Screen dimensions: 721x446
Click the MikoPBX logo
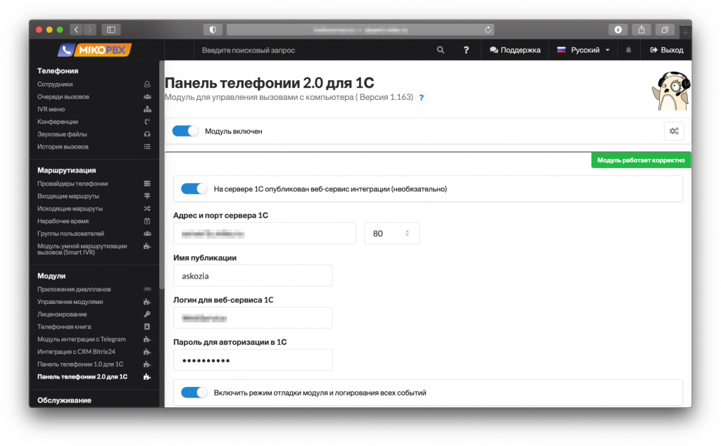coord(94,50)
